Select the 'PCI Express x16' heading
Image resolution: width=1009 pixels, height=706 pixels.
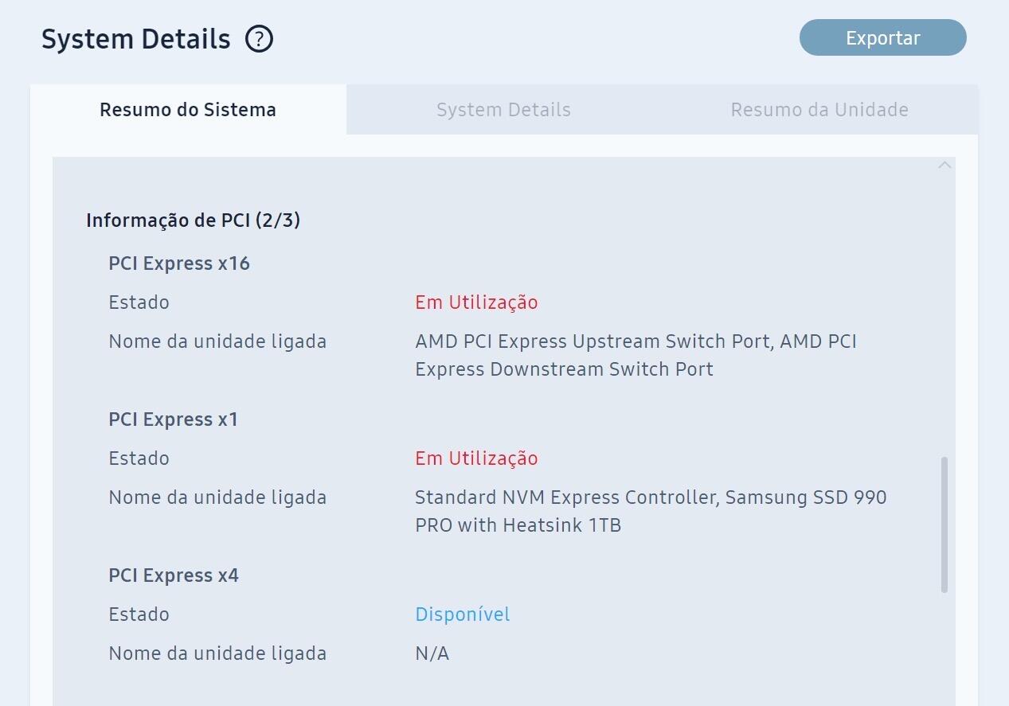(x=179, y=263)
